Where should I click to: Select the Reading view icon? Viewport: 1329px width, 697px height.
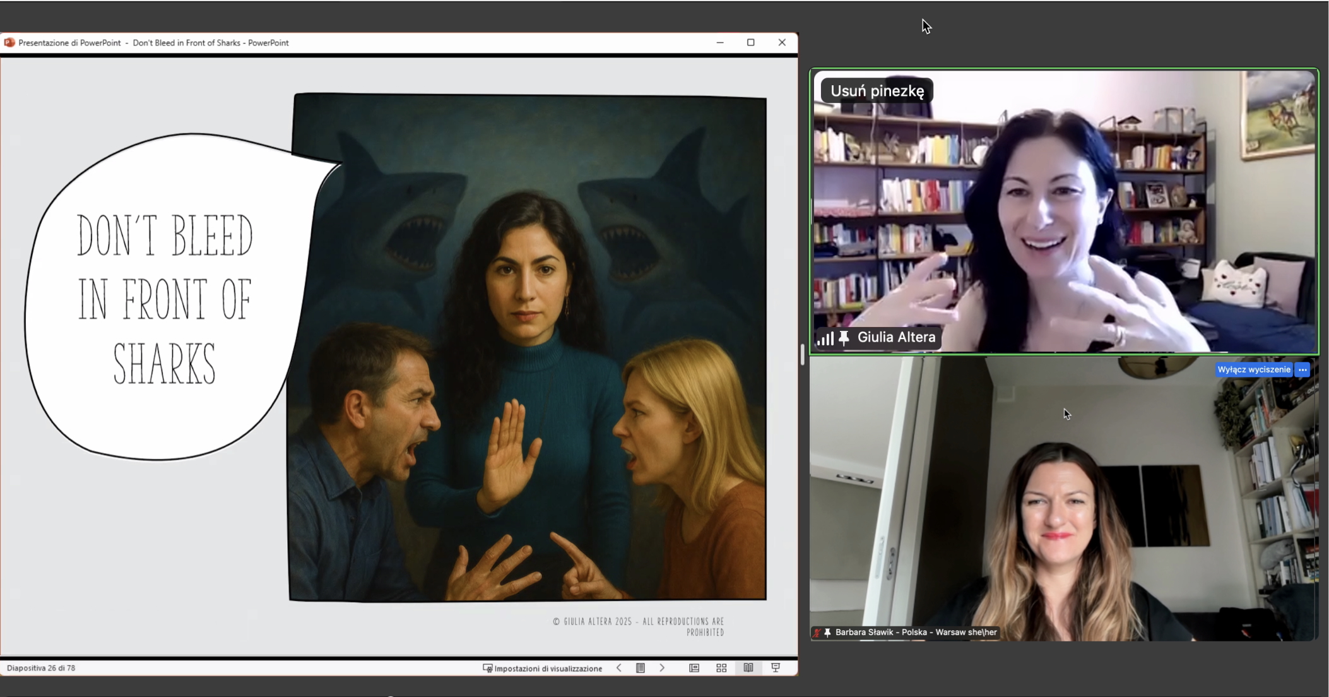(748, 668)
